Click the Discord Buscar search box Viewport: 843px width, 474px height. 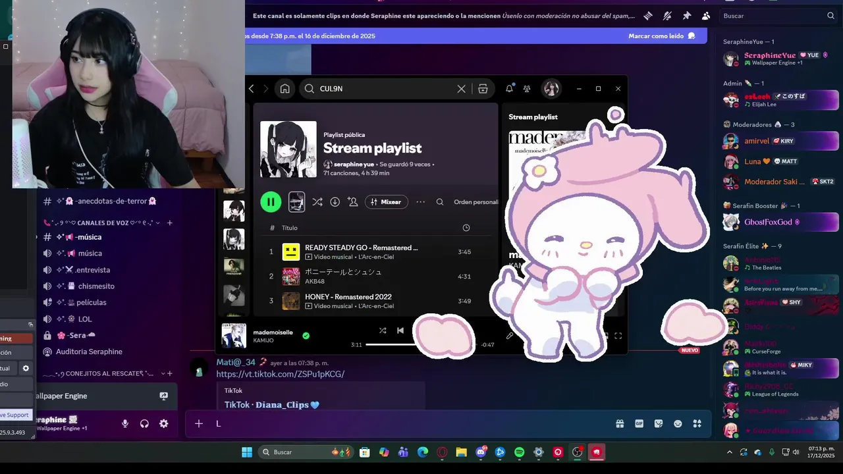coord(779,16)
